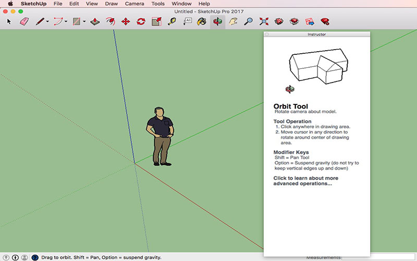417x261 pixels.
Task: Open the Tools menu
Action: tap(158, 4)
